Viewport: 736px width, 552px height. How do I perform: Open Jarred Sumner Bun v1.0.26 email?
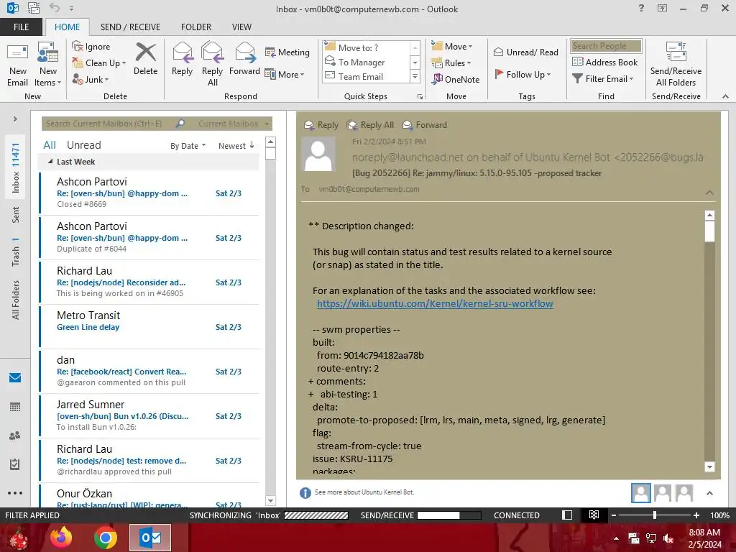click(149, 416)
